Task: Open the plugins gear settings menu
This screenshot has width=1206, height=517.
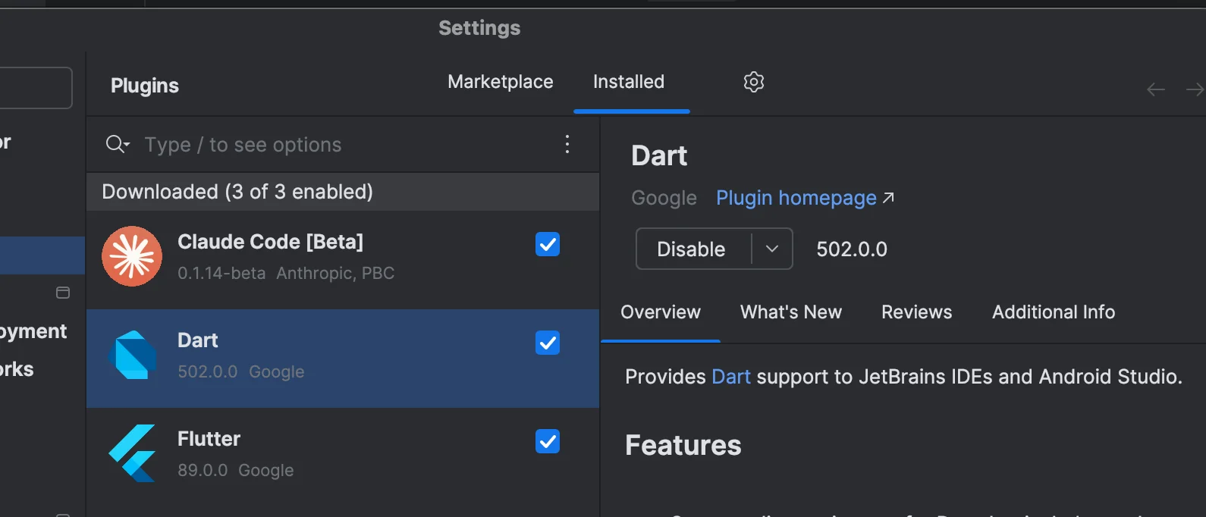Action: pyautogui.click(x=753, y=82)
